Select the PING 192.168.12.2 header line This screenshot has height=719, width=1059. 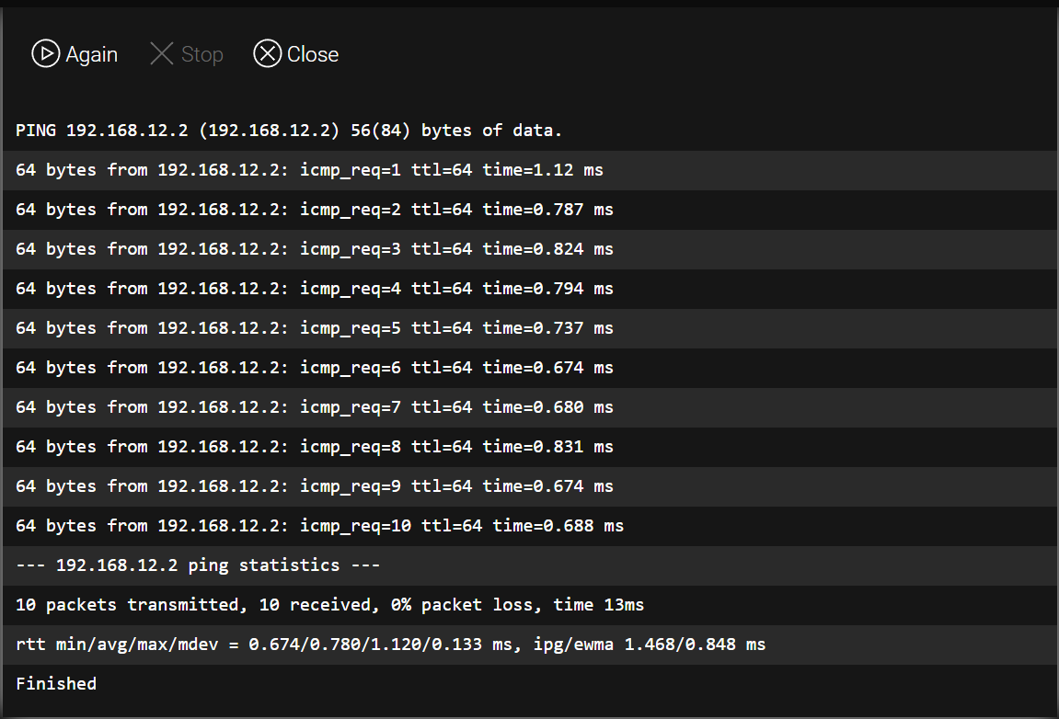531,131
